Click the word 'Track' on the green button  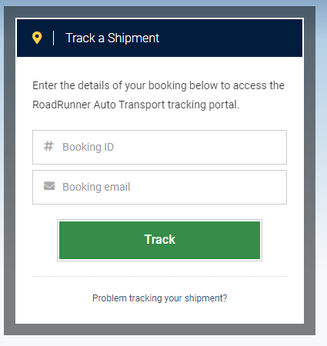(x=160, y=239)
